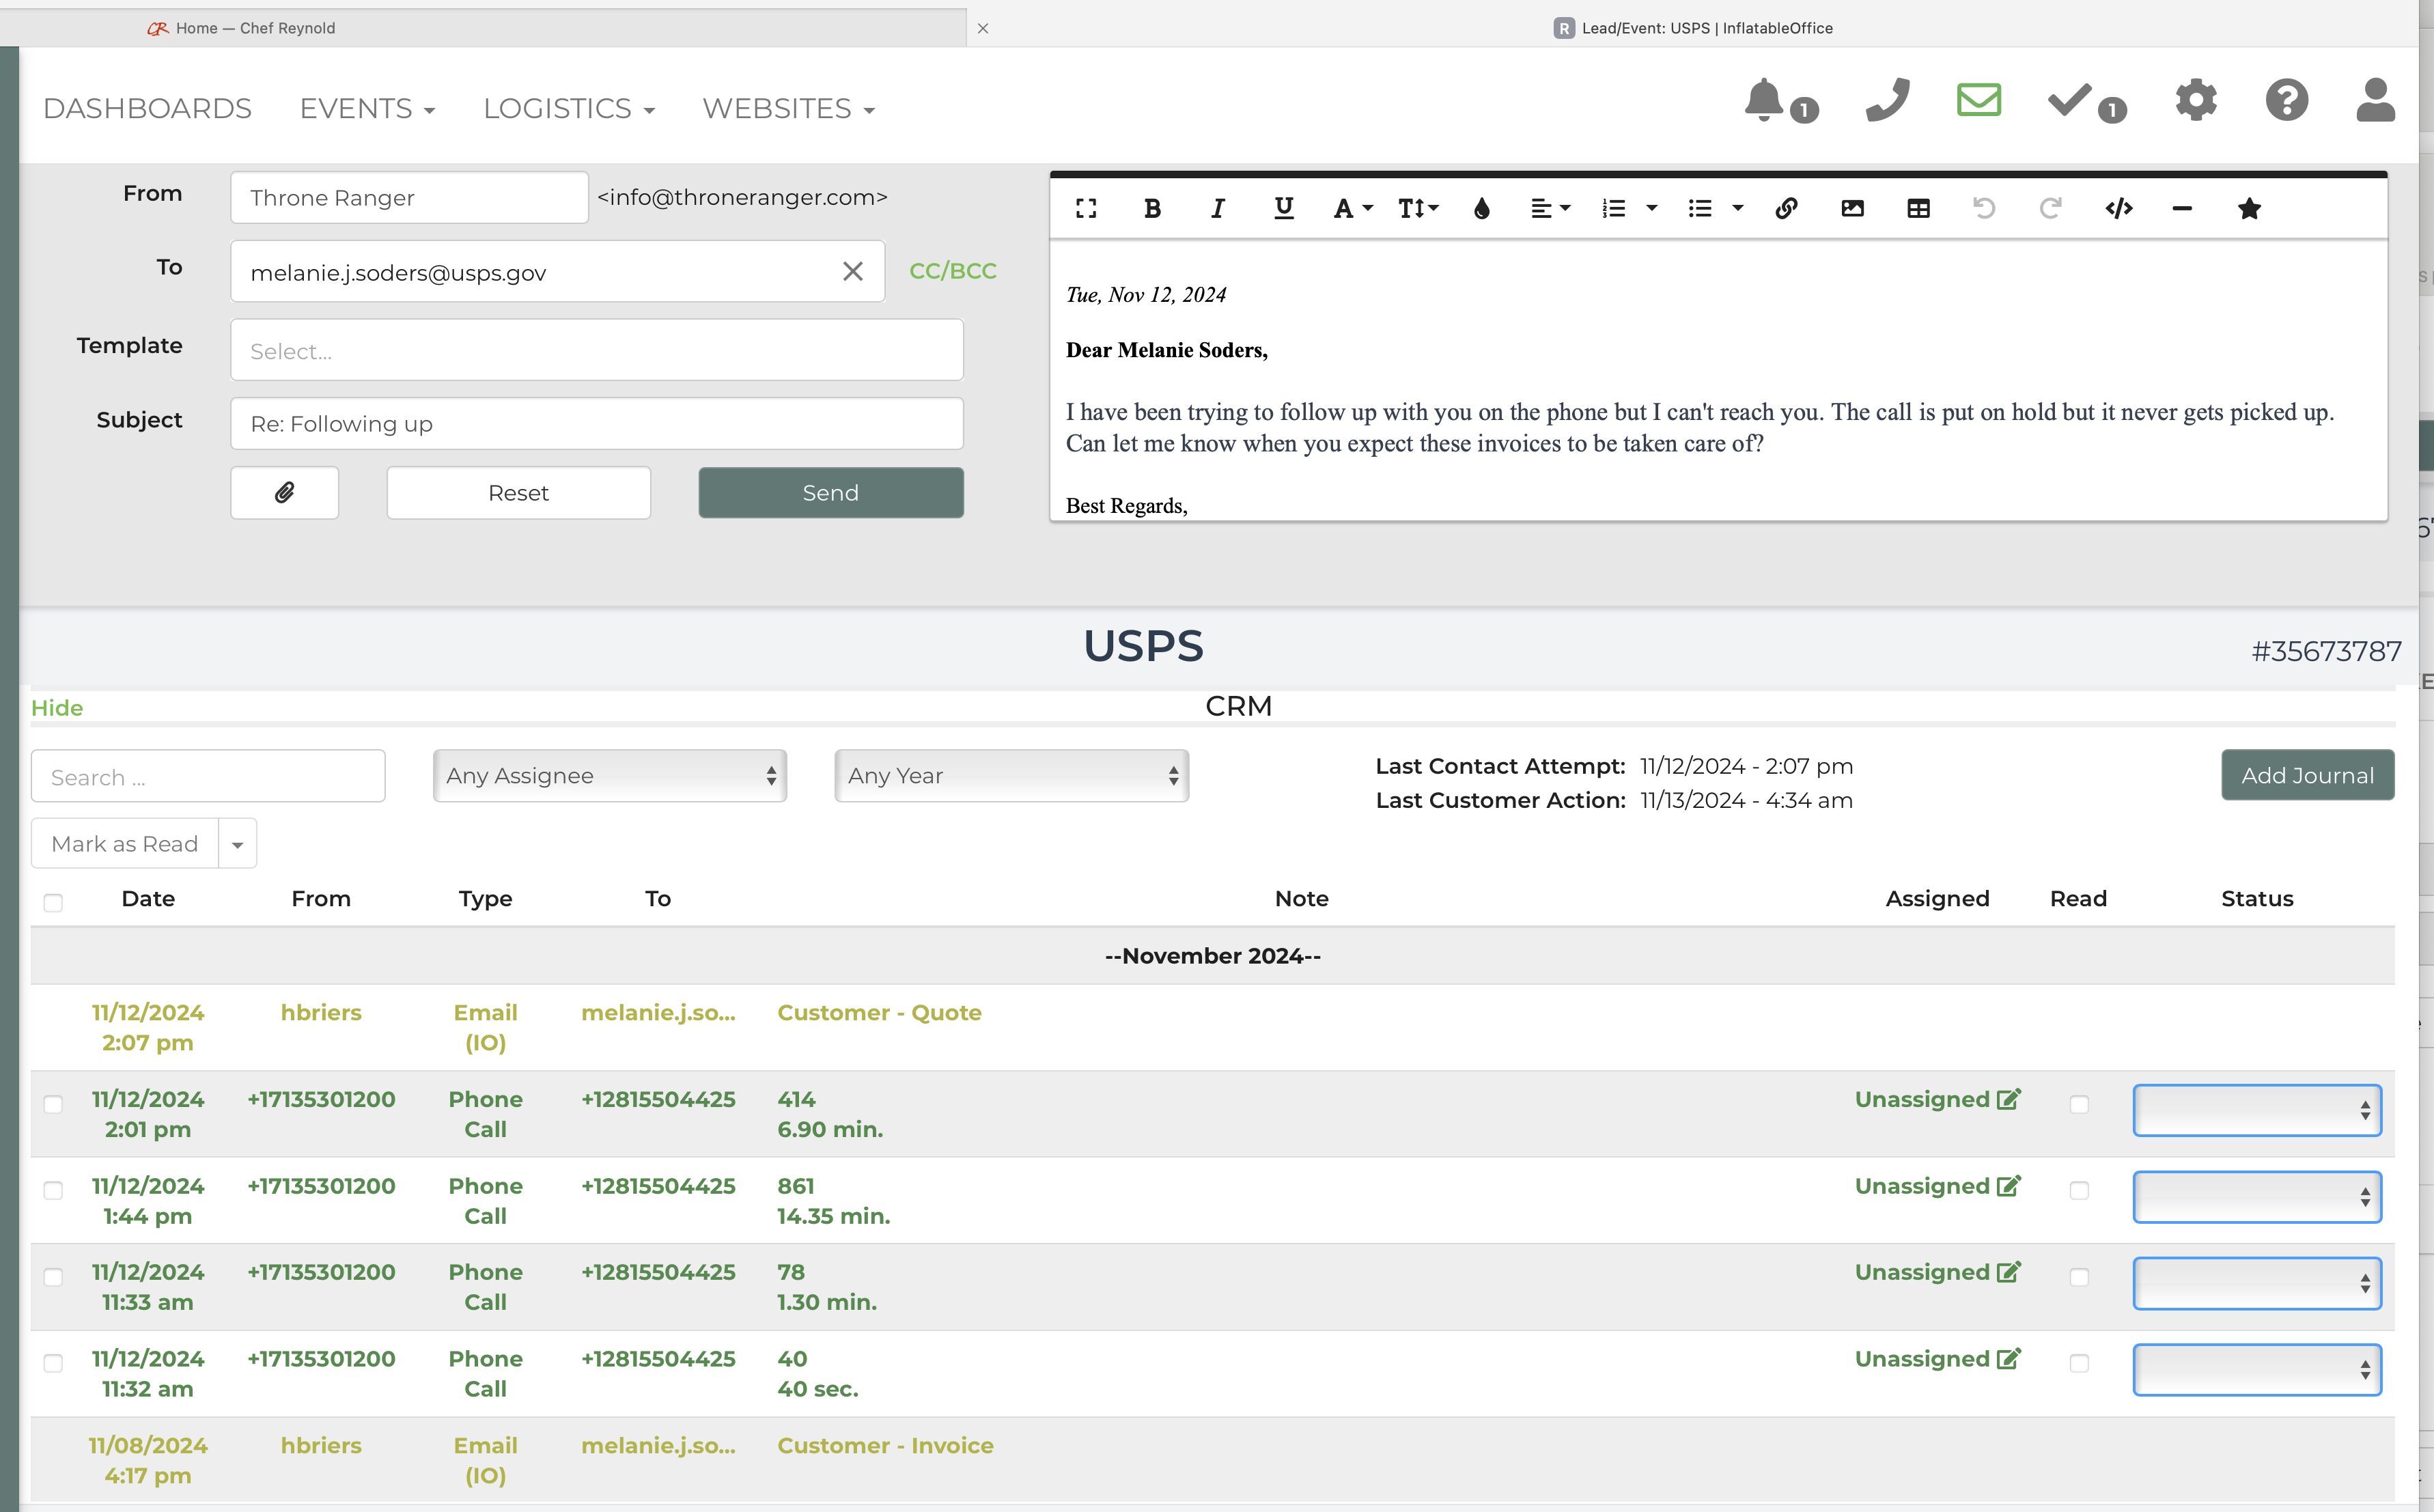Click the CRM Search field
The image size is (2434, 1512).
208,776
